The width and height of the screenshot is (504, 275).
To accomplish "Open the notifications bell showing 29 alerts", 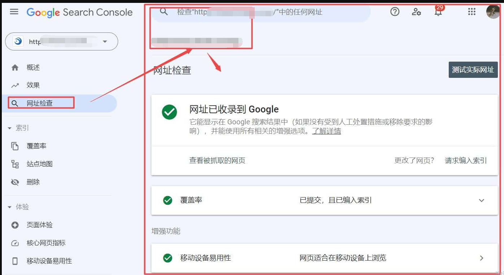I will [x=438, y=12].
